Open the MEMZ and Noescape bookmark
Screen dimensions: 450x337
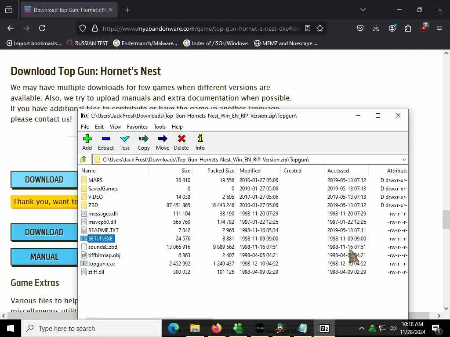click(x=286, y=43)
